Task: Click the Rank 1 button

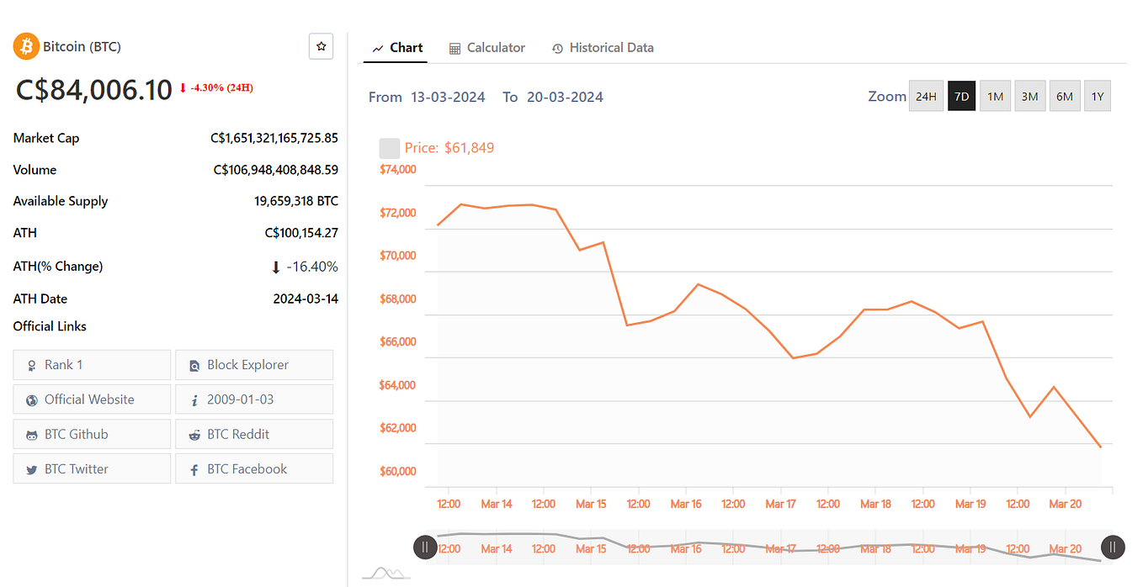Action: (91, 364)
